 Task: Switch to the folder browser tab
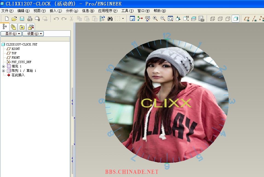(13, 27)
